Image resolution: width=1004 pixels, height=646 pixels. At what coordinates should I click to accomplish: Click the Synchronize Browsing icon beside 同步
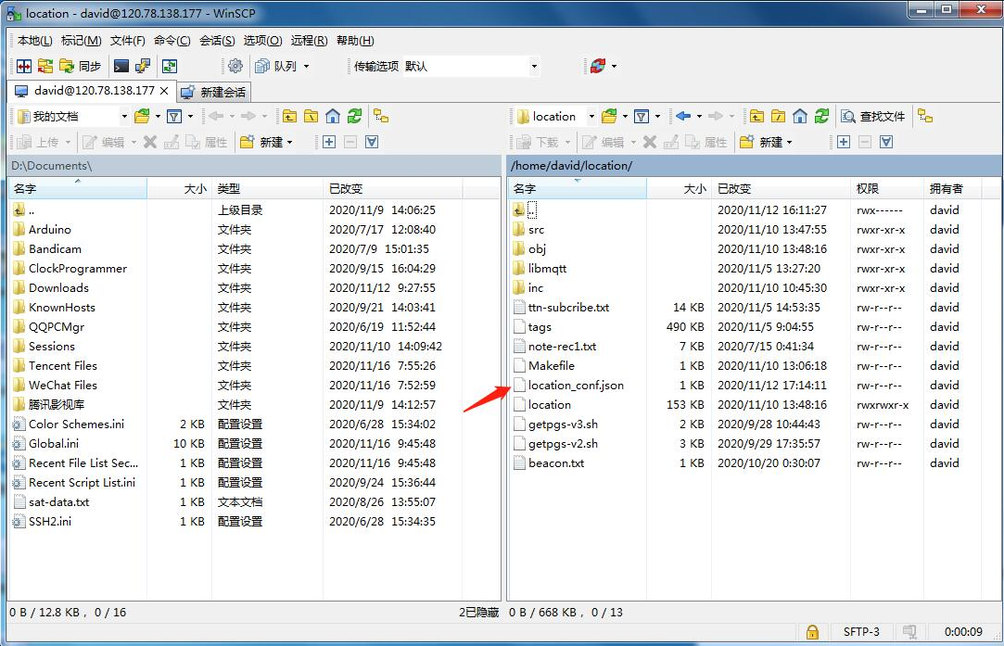(x=45, y=66)
